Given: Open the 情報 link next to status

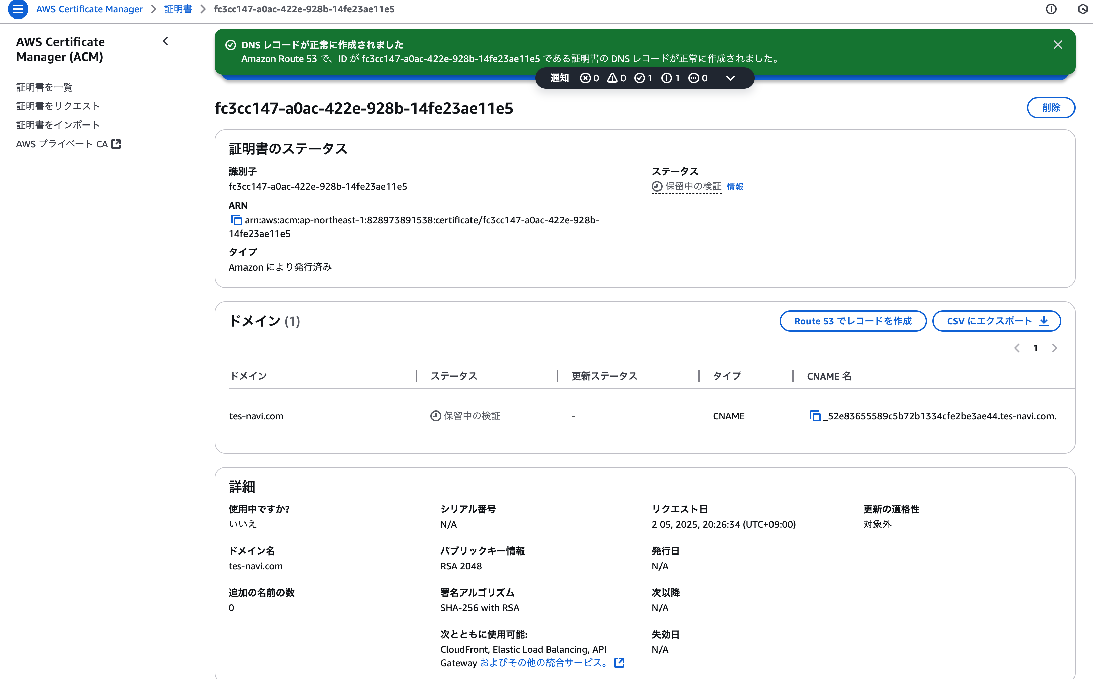Looking at the screenshot, I should click(735, 187).
